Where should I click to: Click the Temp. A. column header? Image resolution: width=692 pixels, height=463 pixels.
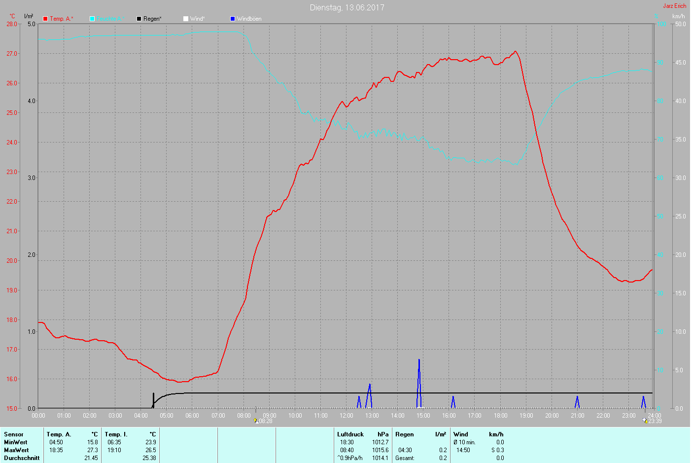pyautogui.click(x=59, y=434)
